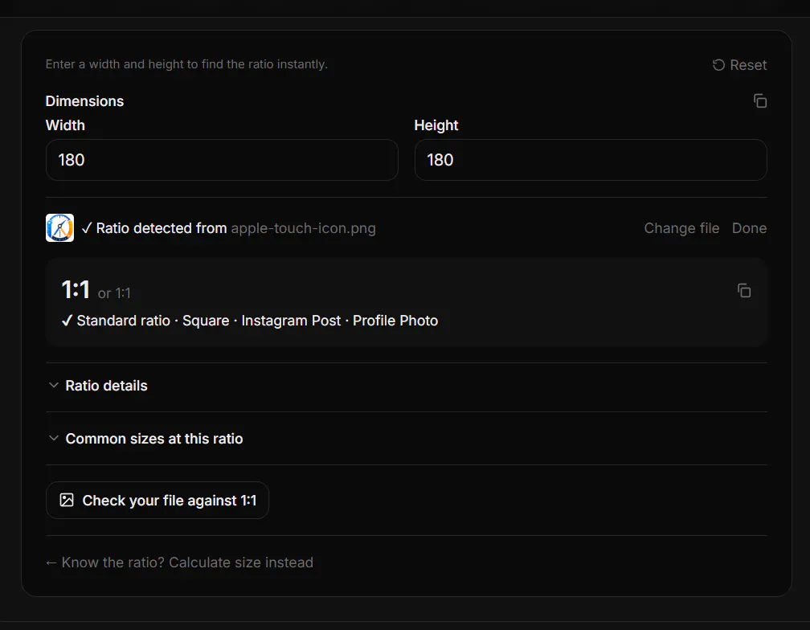Image resolution: width=810 pixels, height=630 pixels.
Task: Click the left arrow before Know the ratio
Action: 51,562
